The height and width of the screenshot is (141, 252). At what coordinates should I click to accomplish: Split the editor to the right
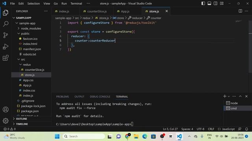240,11
